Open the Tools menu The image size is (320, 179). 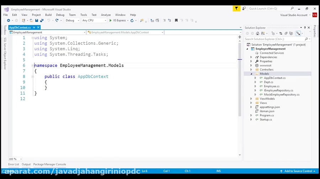84,15
